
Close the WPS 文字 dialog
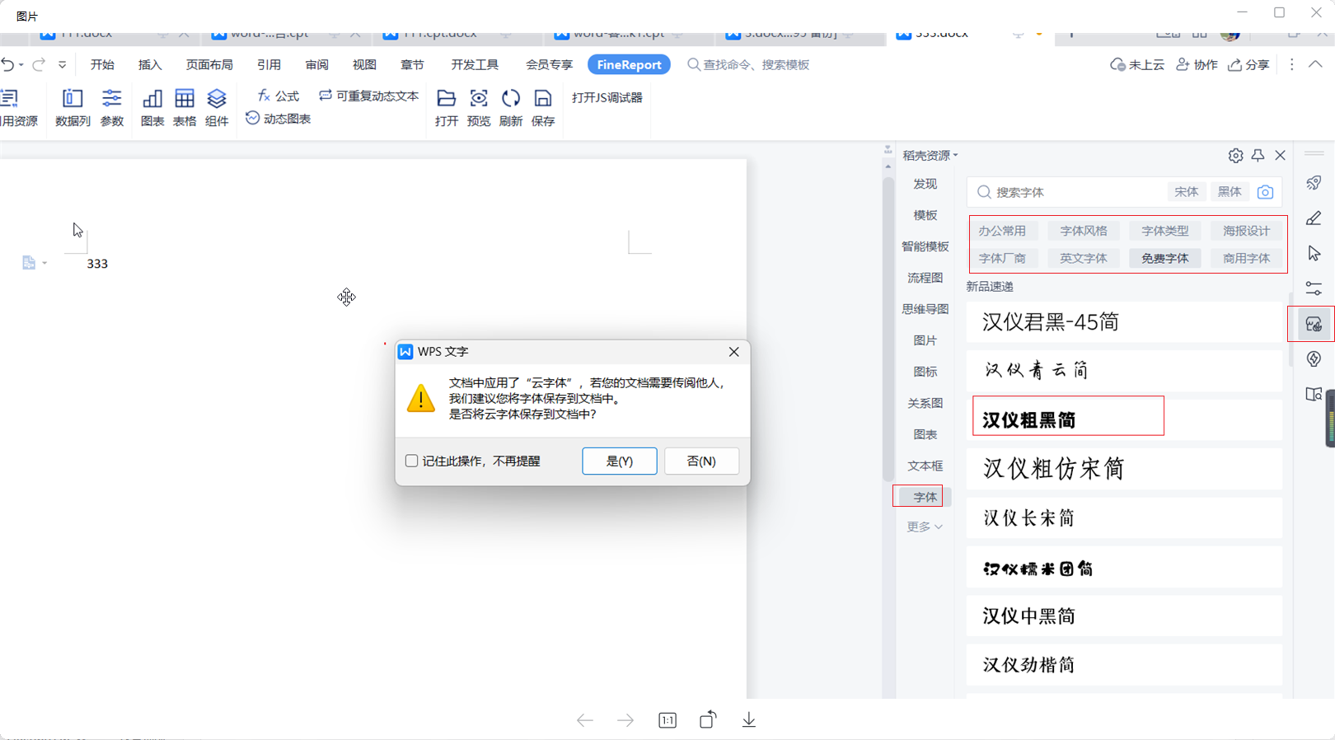pos(734,352)
